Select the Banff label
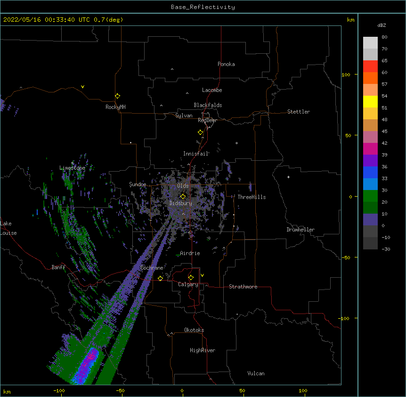406x397 pixels. pyautogui.click(x=58, y=267)
